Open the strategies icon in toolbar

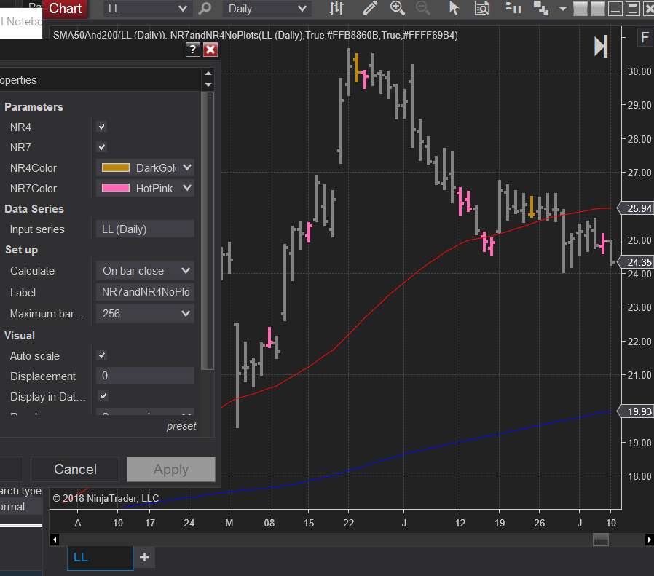(x=541, y=8)
